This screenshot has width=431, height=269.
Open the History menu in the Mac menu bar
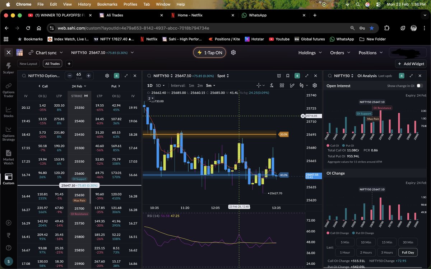[84, 4]
